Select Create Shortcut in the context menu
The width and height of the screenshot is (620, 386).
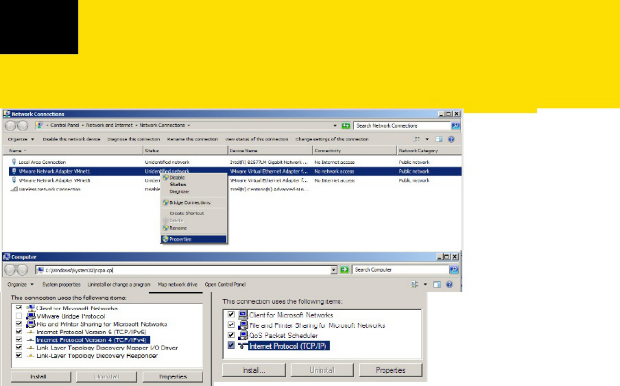point(187,213)
